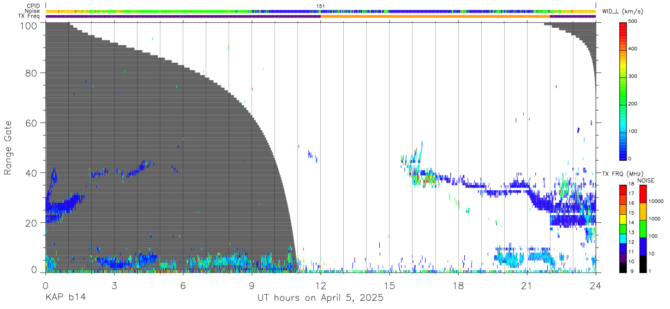The image size is (670, 309).
Task: Click the 1000 noise tick label
Action: tap(655, 219)
